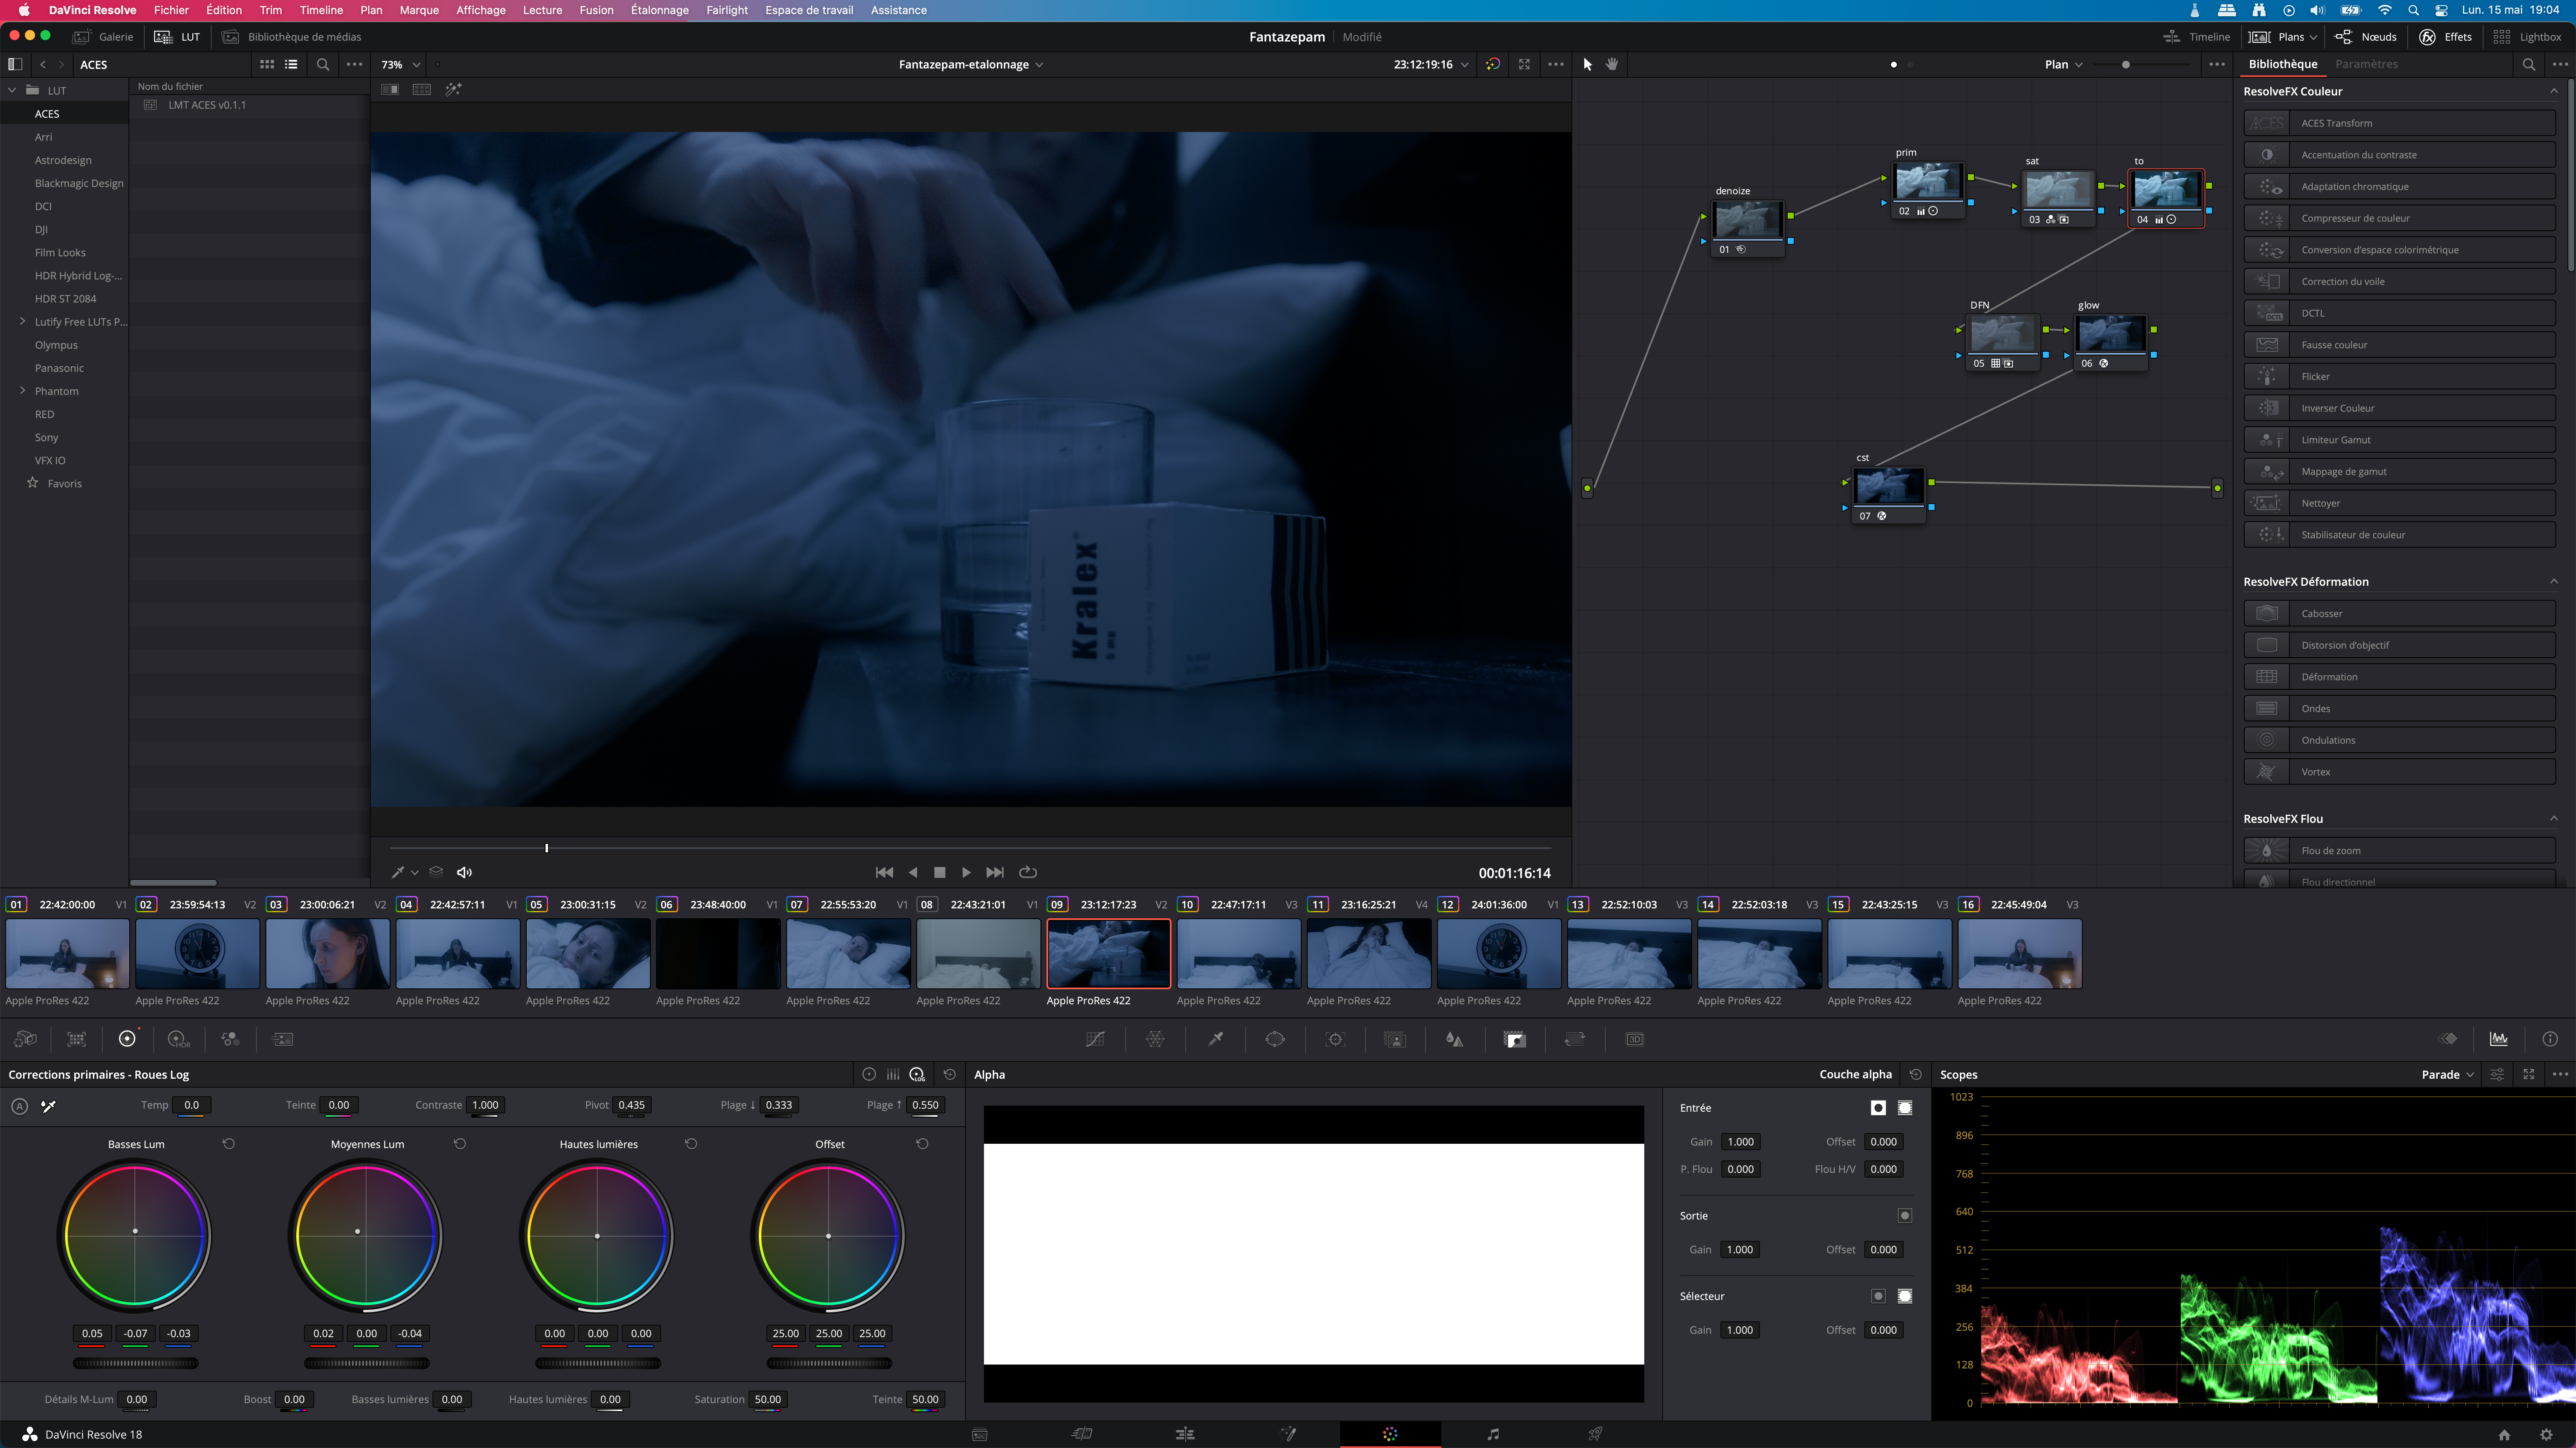
Task: Switch to the Fairlight page icon
Action: pos(1493,1434)
